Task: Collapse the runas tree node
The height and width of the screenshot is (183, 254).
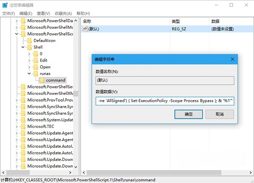Action: [x=29, y=74]
